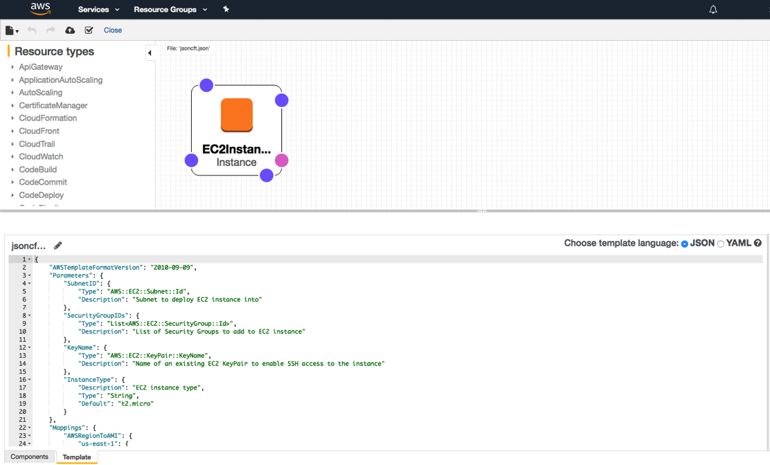Switch to the Template tab
The height and width of the screenshot is (465, 770).
click(77, 457)
